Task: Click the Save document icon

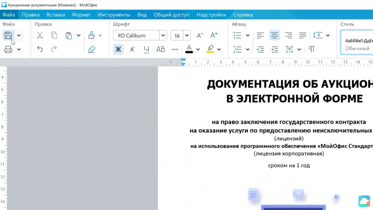Action: pyautogui.click(x=8, y=35)
